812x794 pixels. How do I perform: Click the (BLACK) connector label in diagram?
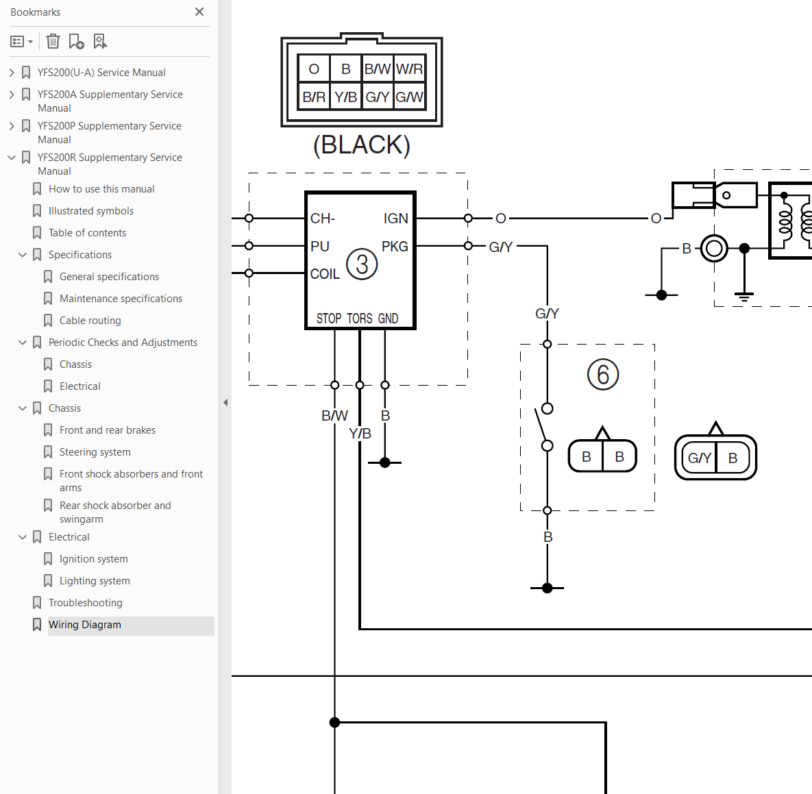362,145
